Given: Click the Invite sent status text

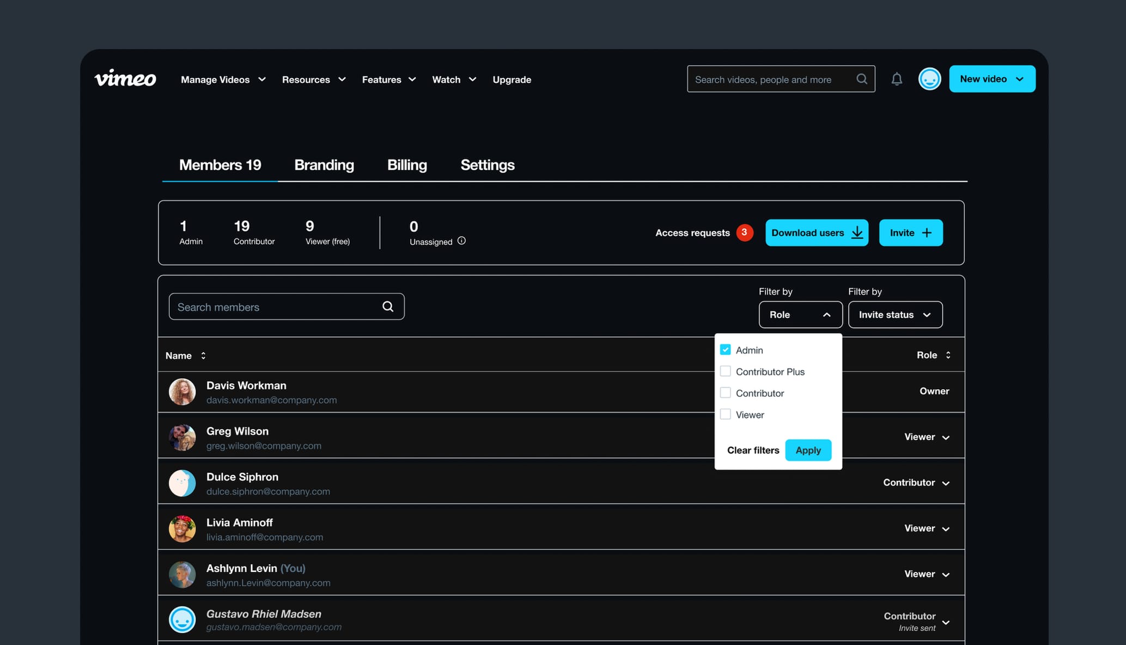Looking at the screenshot, I should (917, 628).
